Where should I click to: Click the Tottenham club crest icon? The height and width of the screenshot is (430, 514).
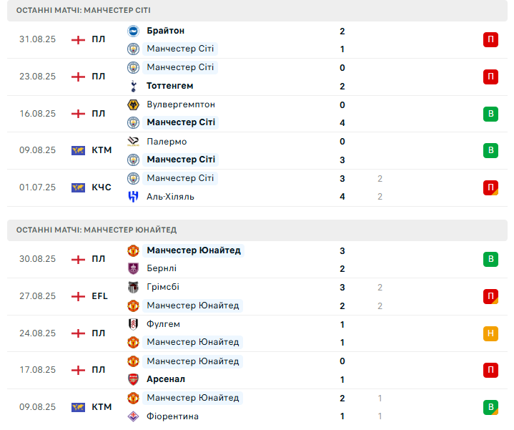133,86
